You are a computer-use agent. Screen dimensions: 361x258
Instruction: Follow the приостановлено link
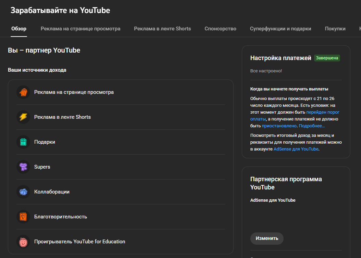tap(279, 126)
